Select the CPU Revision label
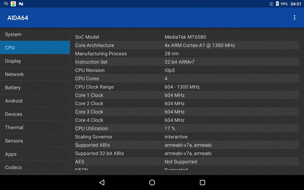This screenshot has height=190, width=304. click(90, 71)
